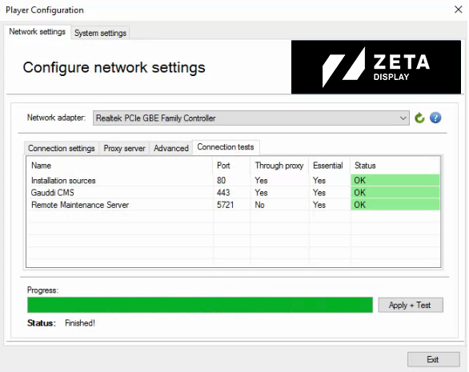Click the Exit button

pyautogui.click(x=433, y=359)
